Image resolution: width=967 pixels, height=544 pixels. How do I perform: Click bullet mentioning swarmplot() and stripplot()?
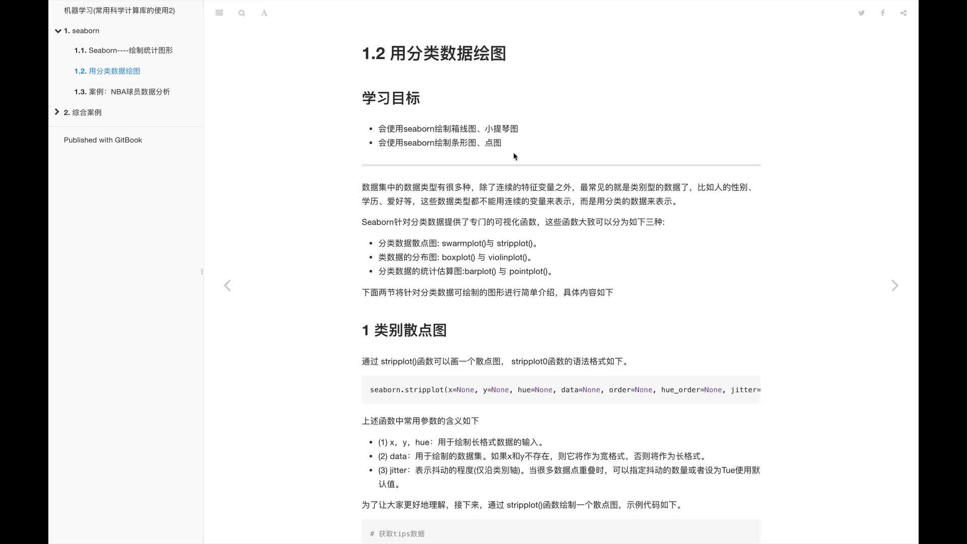tap(459, 243)
